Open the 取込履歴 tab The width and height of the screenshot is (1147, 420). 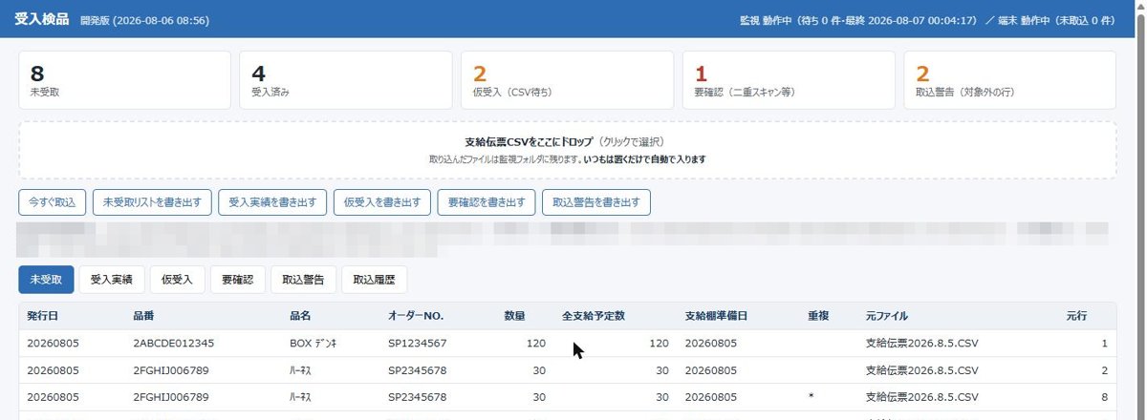click(x=374, y=280)
